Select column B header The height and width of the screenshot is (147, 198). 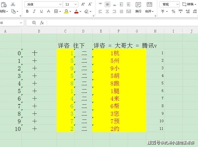pos(39,31)
